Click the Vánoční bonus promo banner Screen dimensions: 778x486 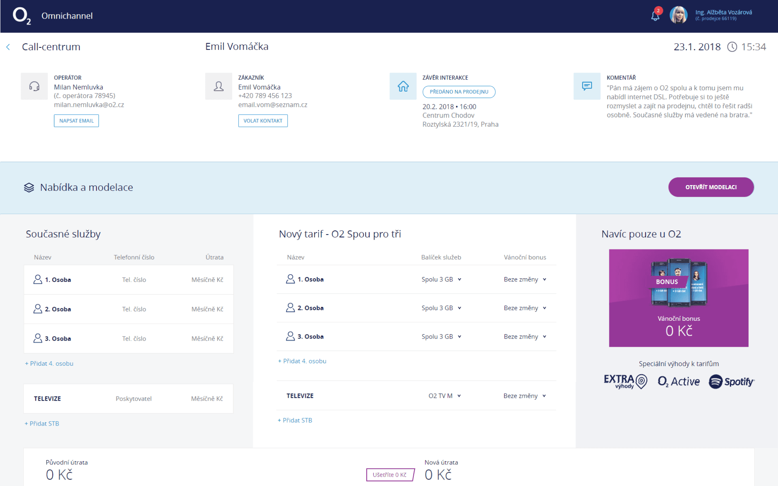tap(678, 298)
